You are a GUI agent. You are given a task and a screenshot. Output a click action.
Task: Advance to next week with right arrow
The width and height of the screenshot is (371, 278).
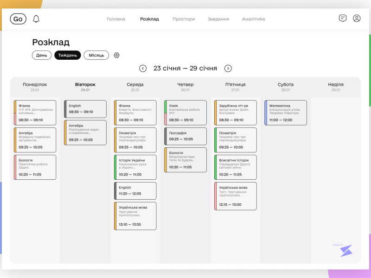(228, 68)
